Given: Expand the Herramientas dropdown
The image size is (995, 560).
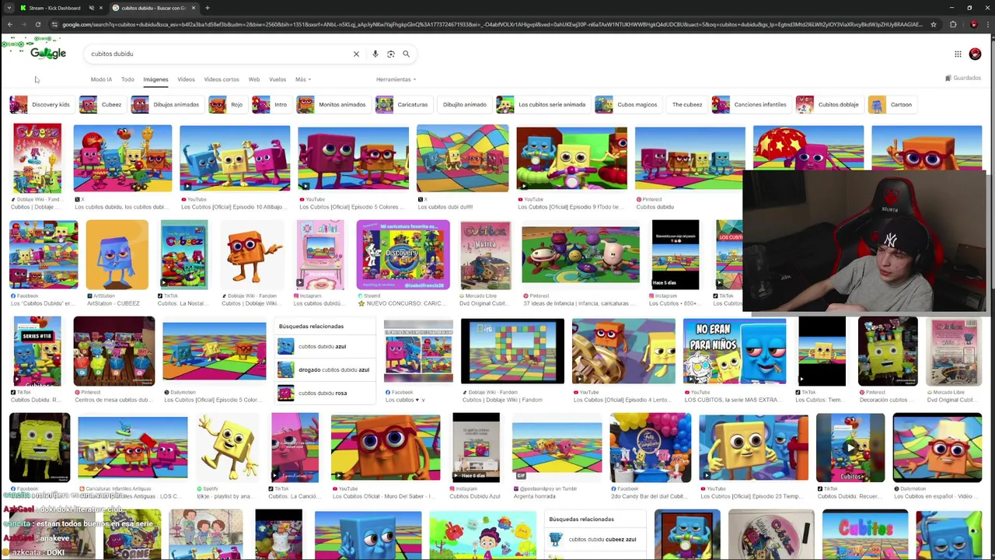Looking at the screenshot, I should point(396,79).
